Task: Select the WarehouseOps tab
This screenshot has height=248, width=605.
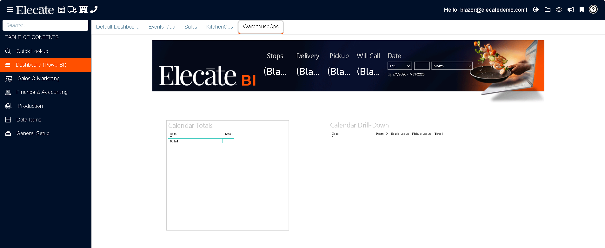Action: [261, 27]
